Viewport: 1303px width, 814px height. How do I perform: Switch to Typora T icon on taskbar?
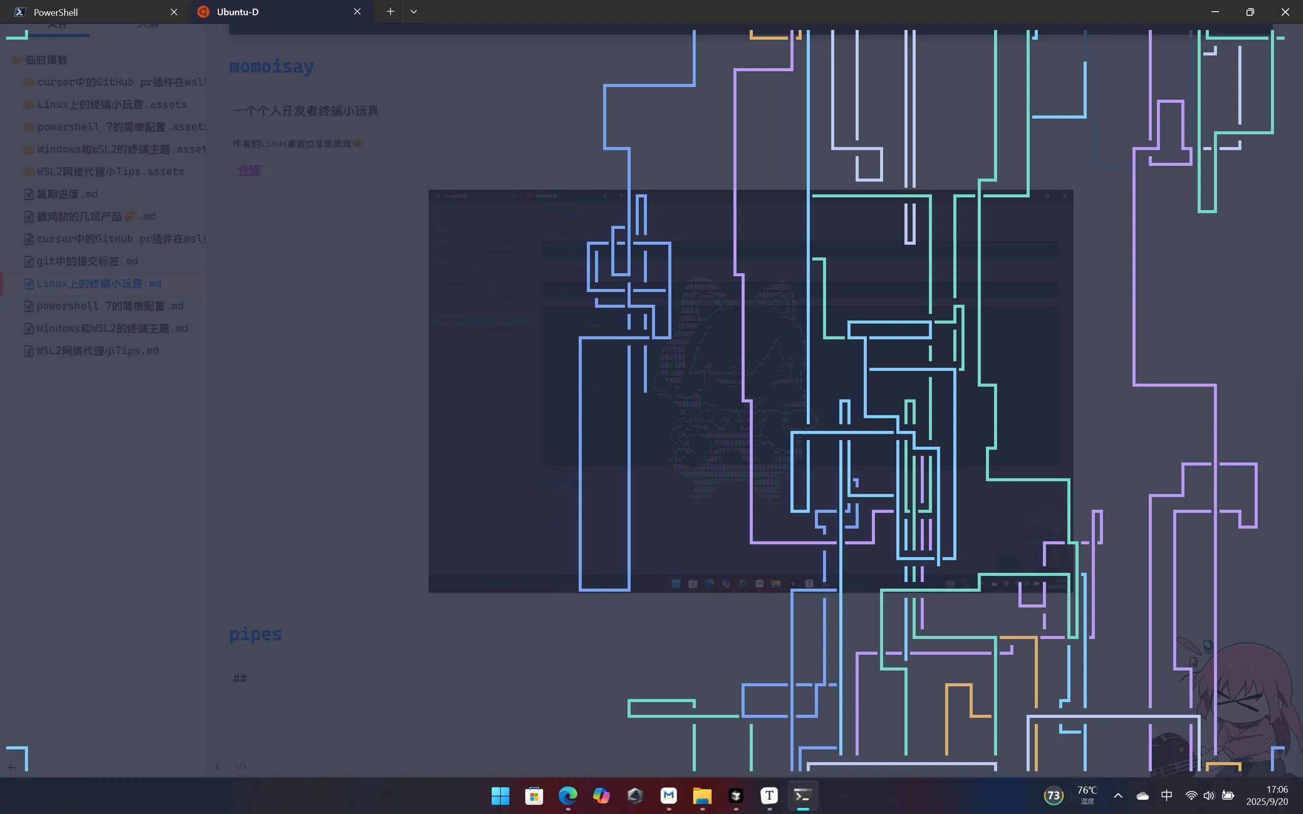[x=769, y=796]
